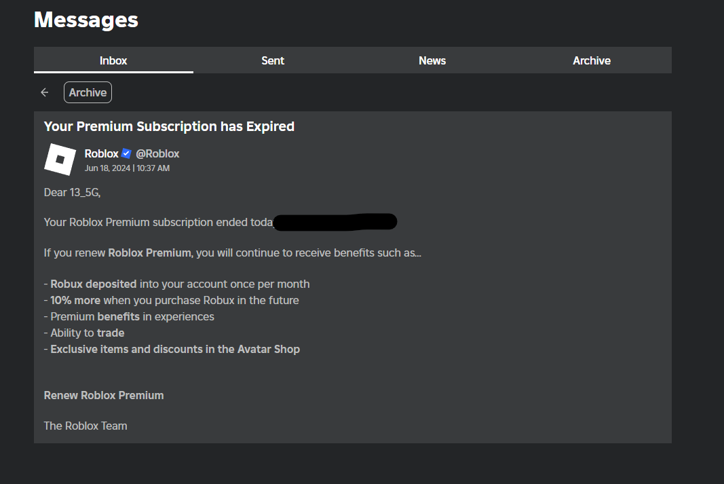Open the Roblox sender name link
The width and height of the screenshot is (724, 484).
pos(102,154)
